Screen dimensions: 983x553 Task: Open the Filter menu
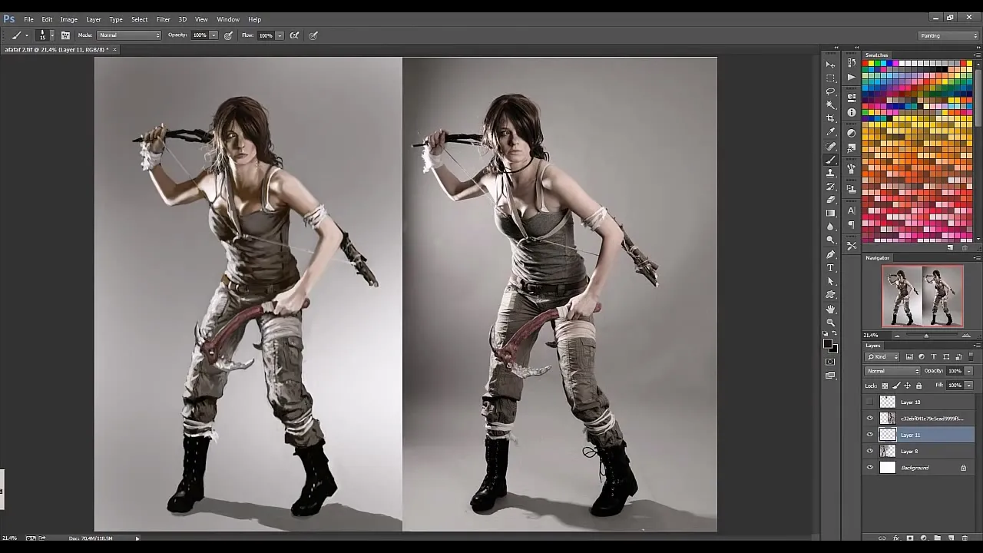pyautogui.click(x=163, y=19)
